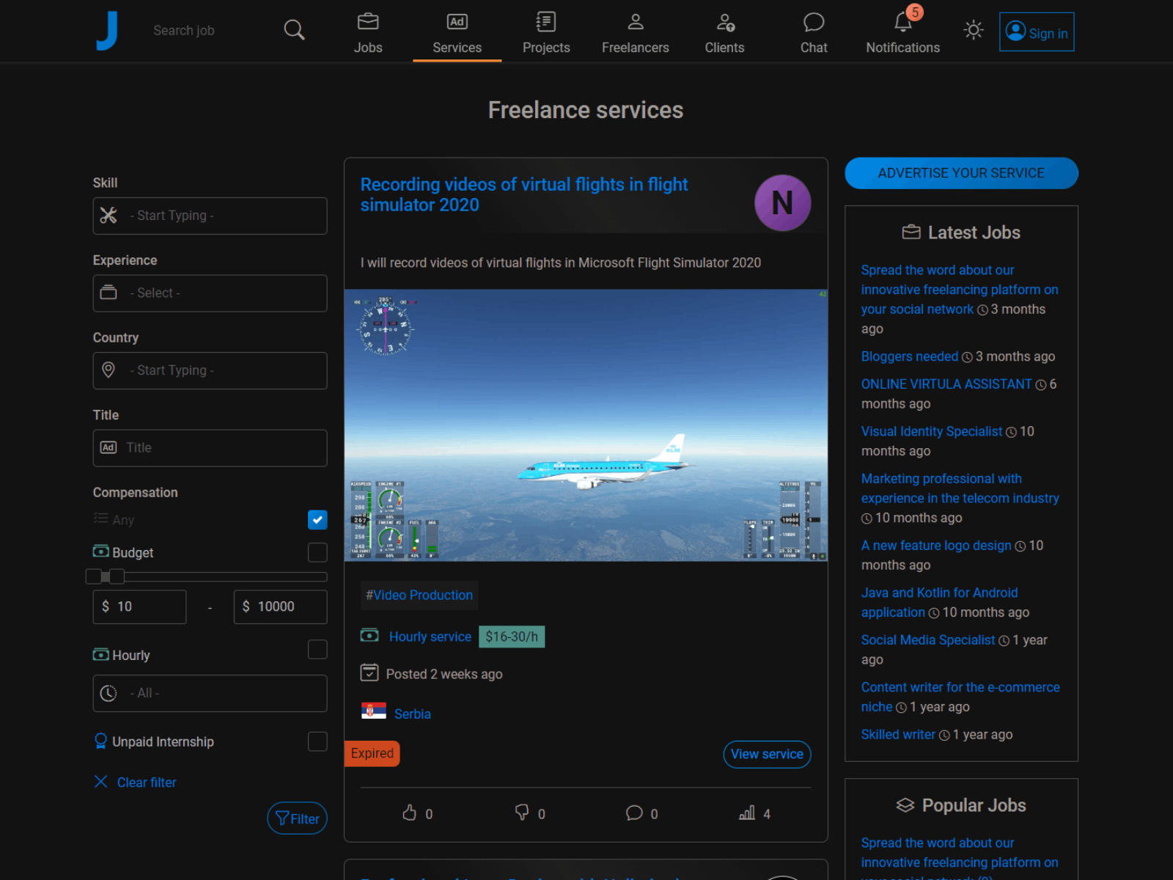Click the #Video Production tag
The height and width of the screenshot is (880, 1173).
419,595
